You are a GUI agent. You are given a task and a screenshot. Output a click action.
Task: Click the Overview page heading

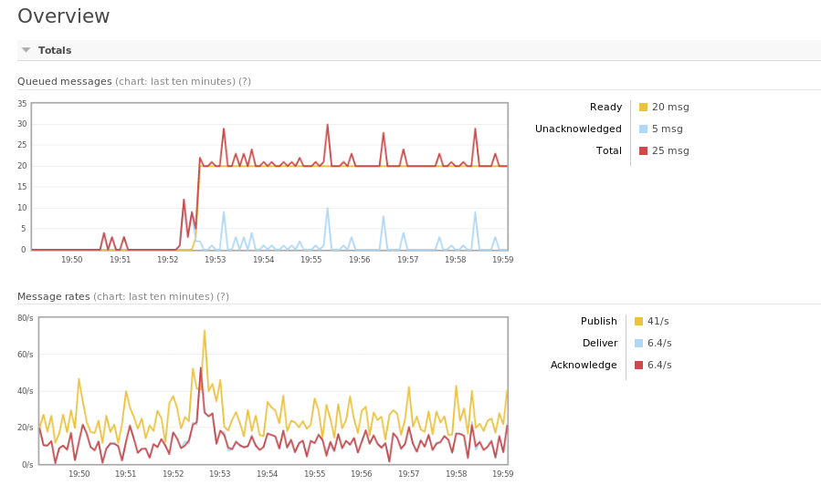pos(64,16)
